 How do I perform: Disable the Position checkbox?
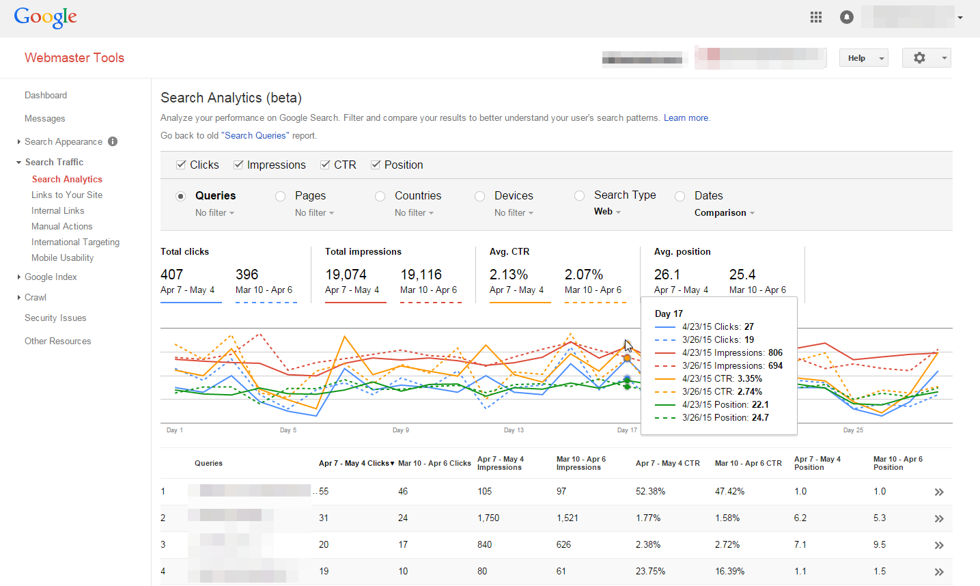[x=376, y=165]
